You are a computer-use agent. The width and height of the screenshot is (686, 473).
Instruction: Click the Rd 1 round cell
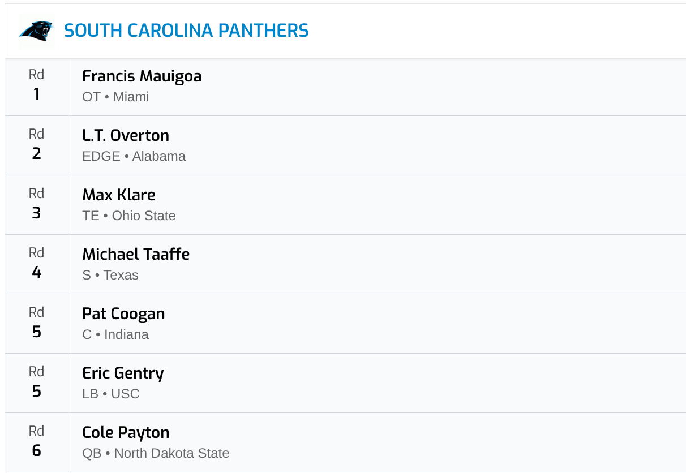tap(36, 85)
